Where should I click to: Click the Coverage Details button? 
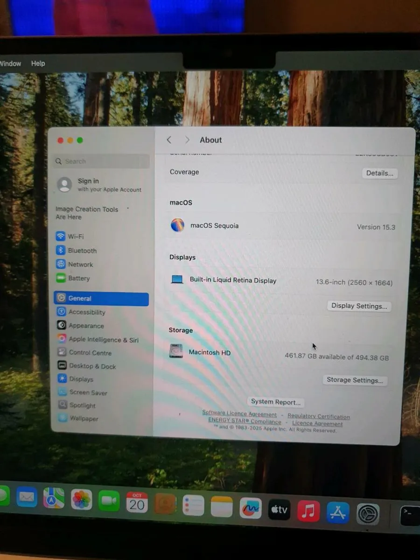[x=379, y=173]
